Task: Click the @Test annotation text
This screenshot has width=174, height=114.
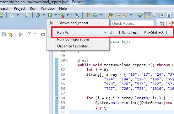Action: pyautogui.click(x=83, y=60)
